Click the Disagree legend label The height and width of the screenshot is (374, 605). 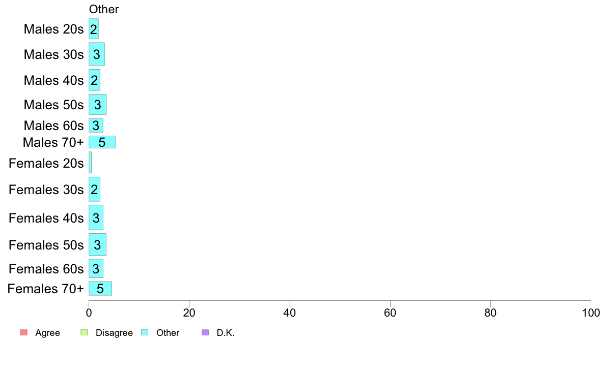pos(114,333)
